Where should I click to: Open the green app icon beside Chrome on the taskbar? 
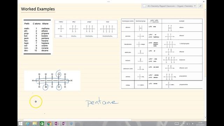pos(42,124)
